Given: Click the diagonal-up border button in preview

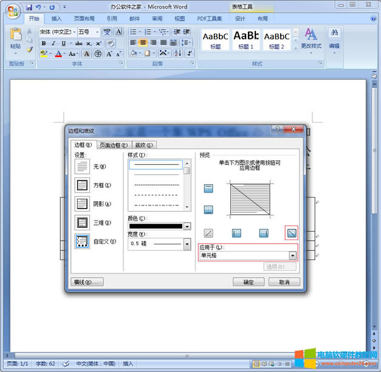Looking at the screenshot, I should (x=208, y=233).
